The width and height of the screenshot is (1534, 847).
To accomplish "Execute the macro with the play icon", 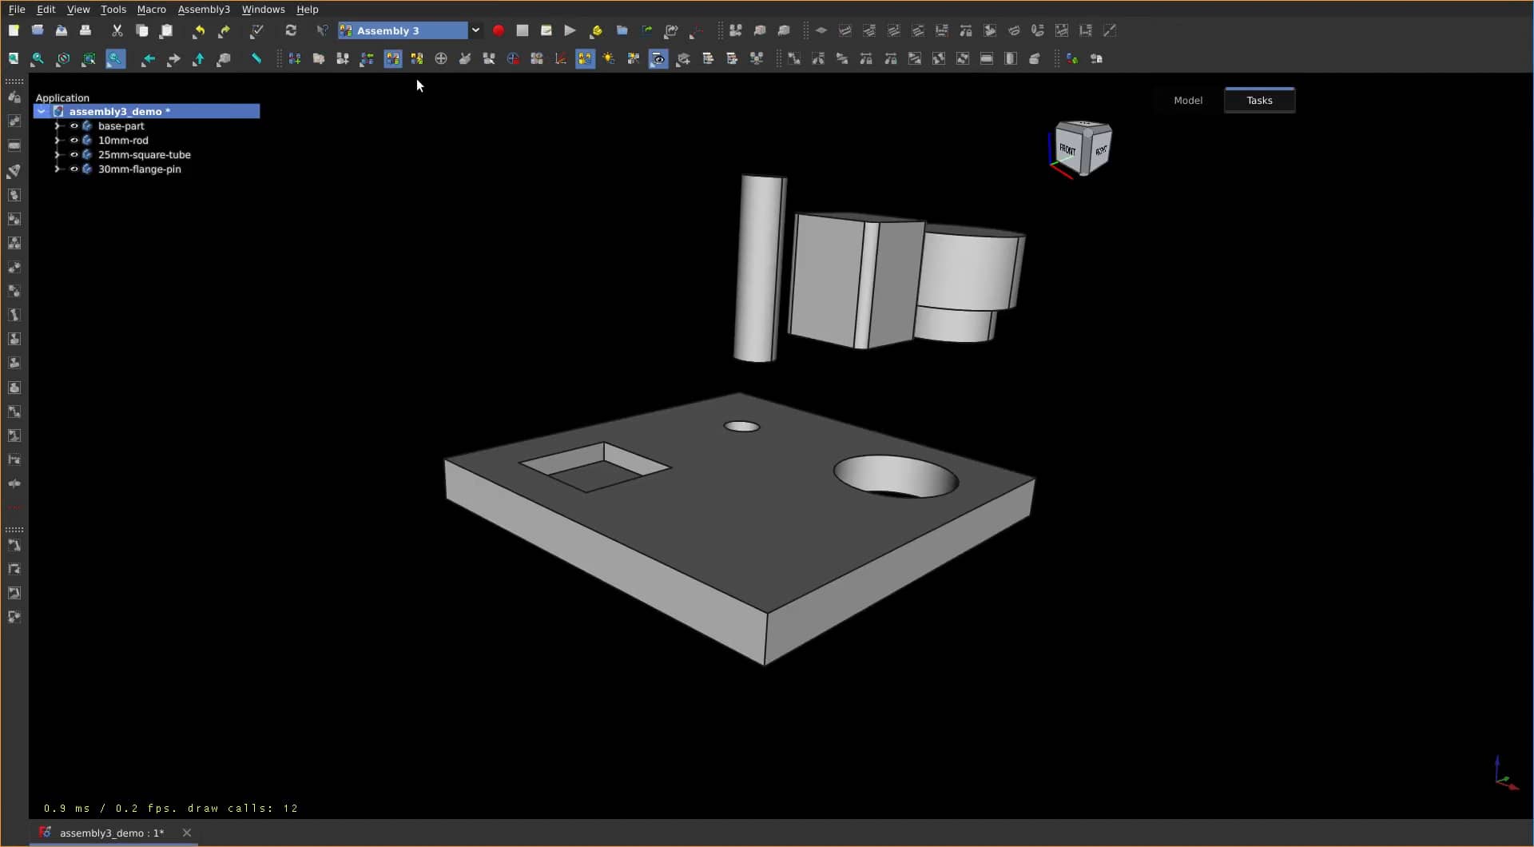I will coord(570,30).
